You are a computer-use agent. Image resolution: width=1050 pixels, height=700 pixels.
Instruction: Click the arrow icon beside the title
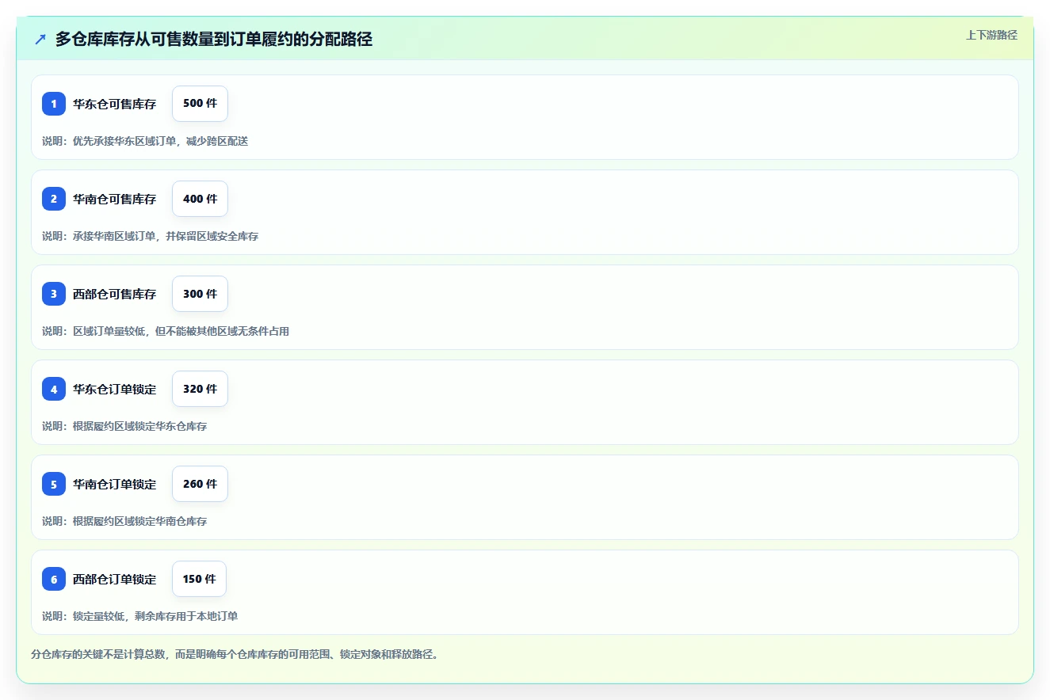point(40,39)
